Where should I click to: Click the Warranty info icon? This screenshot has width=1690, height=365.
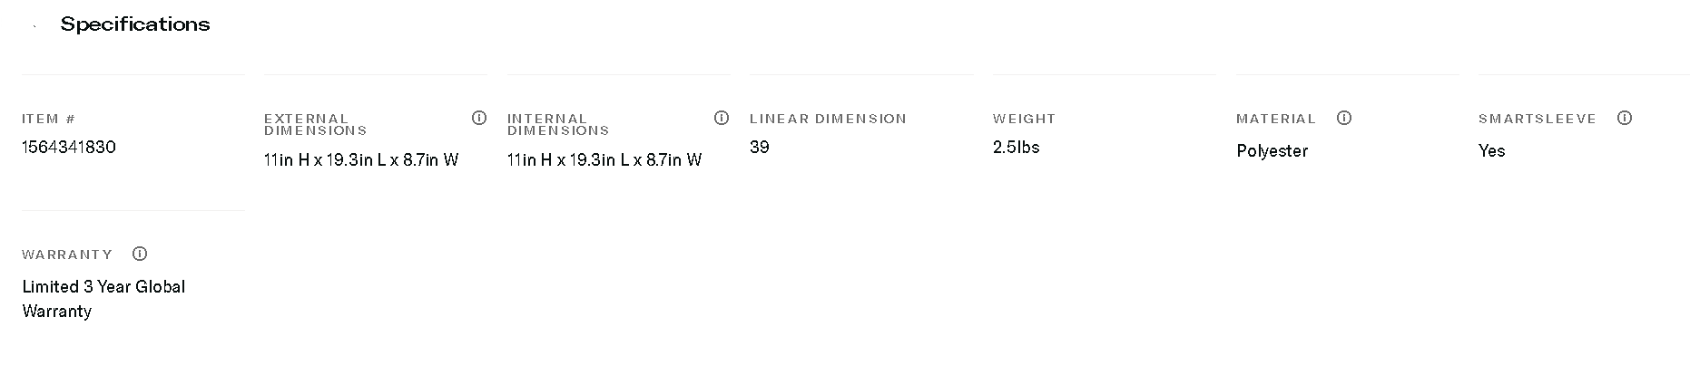point(140,254)
